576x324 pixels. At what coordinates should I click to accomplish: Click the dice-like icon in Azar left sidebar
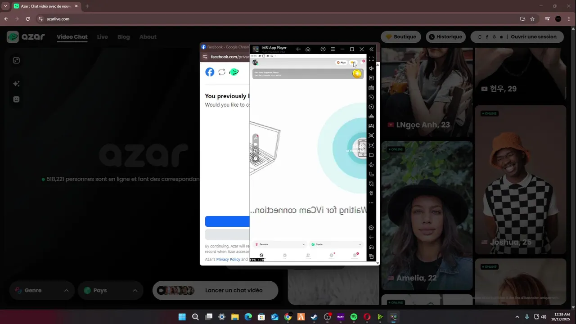point(16,60)
